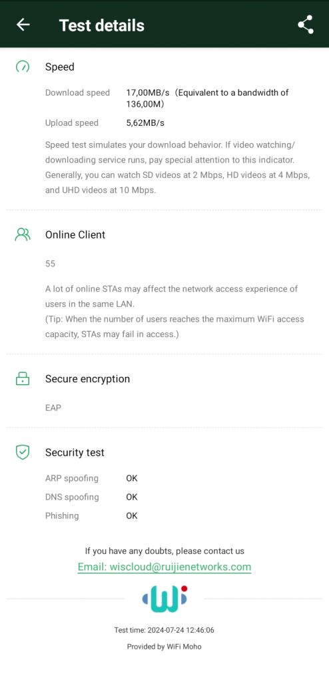
Task: Tap the Provided by WiFi Moho text
Action: pos(164,647)
